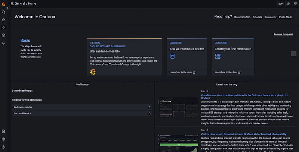Open the Faro and k6 blog thumbnail
The height and width of the screenshot is (152, 299).
coord(178,143)
